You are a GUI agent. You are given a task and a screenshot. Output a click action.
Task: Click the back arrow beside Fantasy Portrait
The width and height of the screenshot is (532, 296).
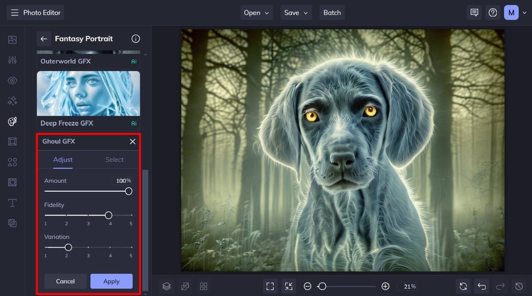(43, 39)
